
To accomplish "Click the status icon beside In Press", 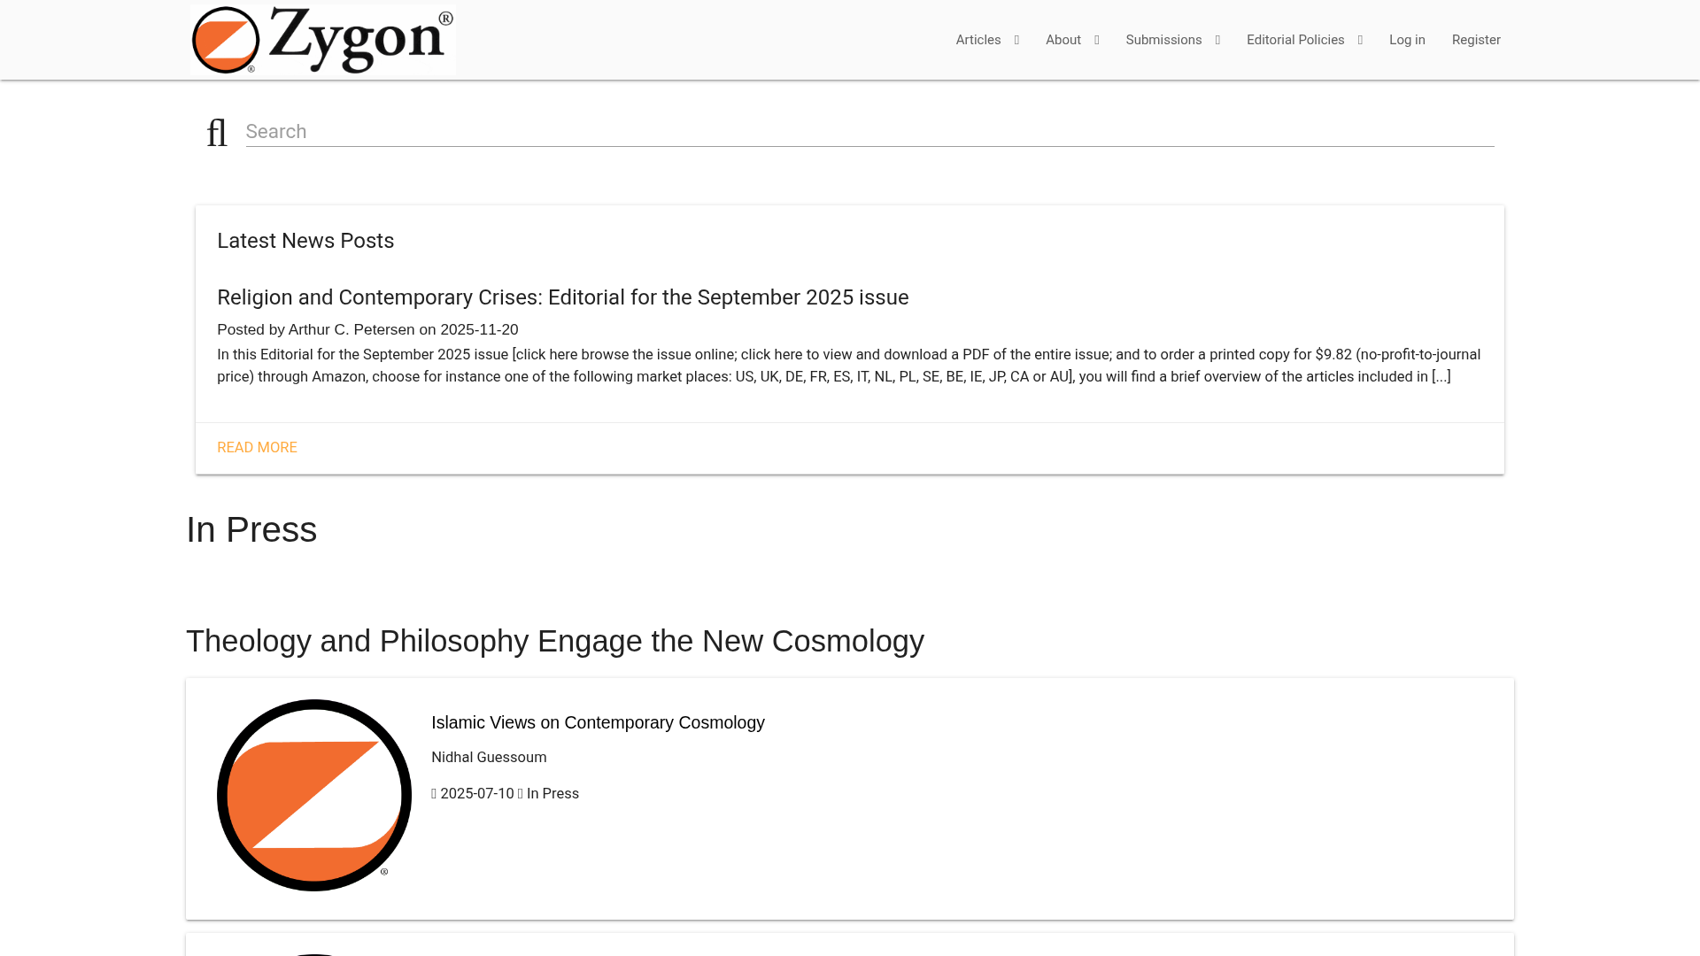I will [521, 793].
